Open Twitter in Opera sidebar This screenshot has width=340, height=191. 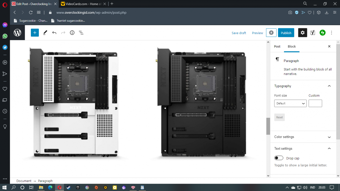point(5,47)
